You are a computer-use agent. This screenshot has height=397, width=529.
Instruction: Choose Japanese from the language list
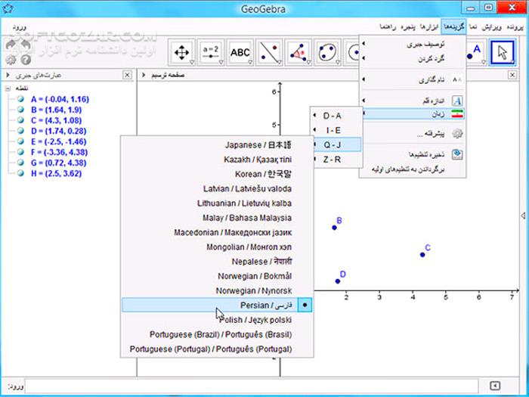coord(218,145)
